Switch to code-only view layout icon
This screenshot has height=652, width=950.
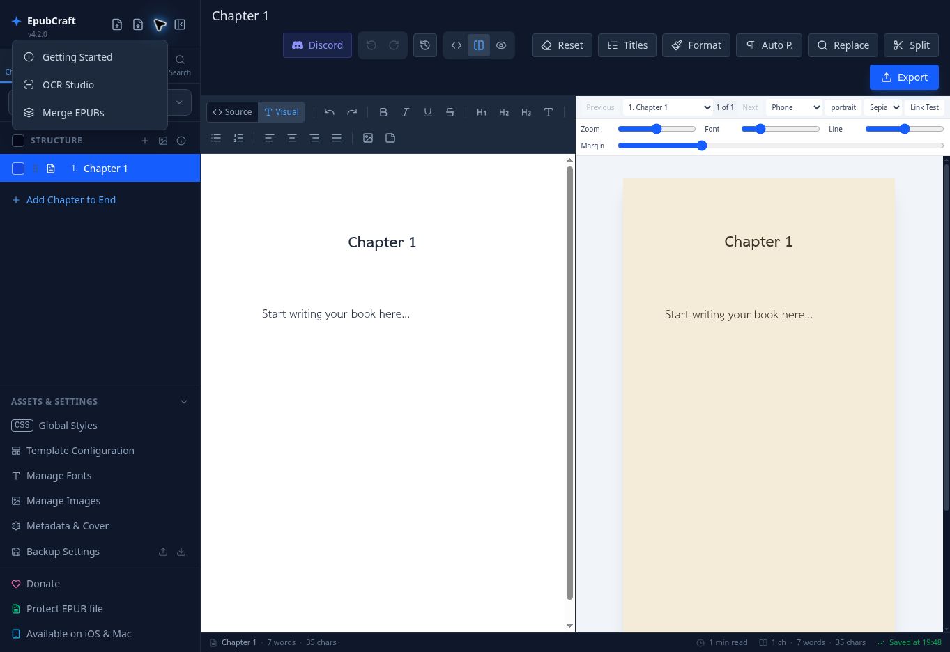tap(457, 45)
